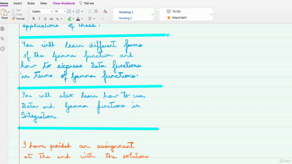Open the sidebar search magnifier
Image resolution: width=292 pixels, height=164 pixels.
click(2, 39)
